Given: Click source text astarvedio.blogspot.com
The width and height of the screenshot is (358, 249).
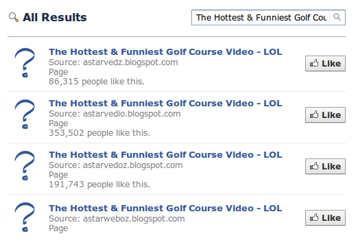Looking at the screenshot, I should [132, 114].
